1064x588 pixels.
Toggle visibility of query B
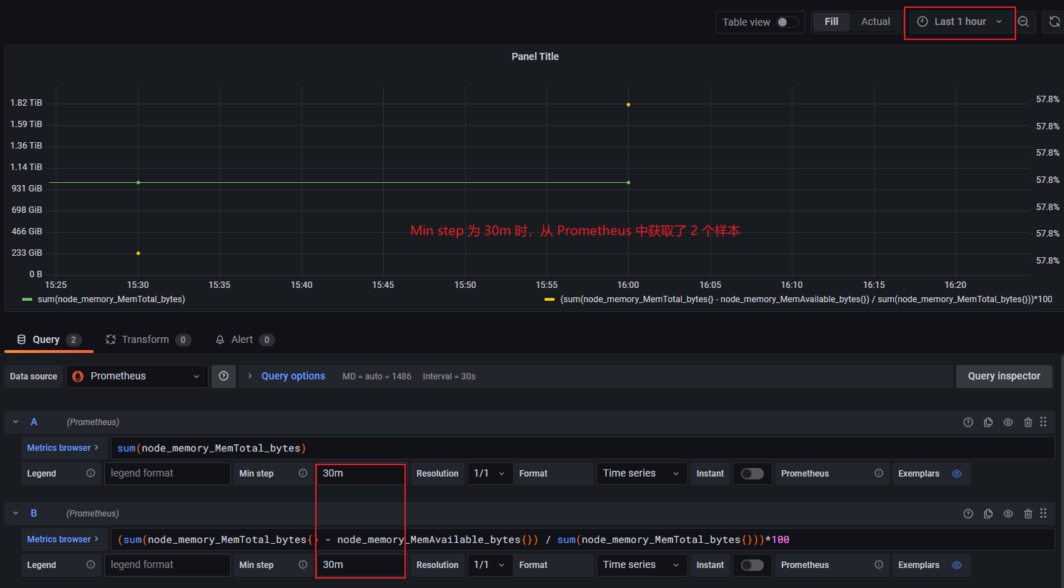tap(1008, 514)
